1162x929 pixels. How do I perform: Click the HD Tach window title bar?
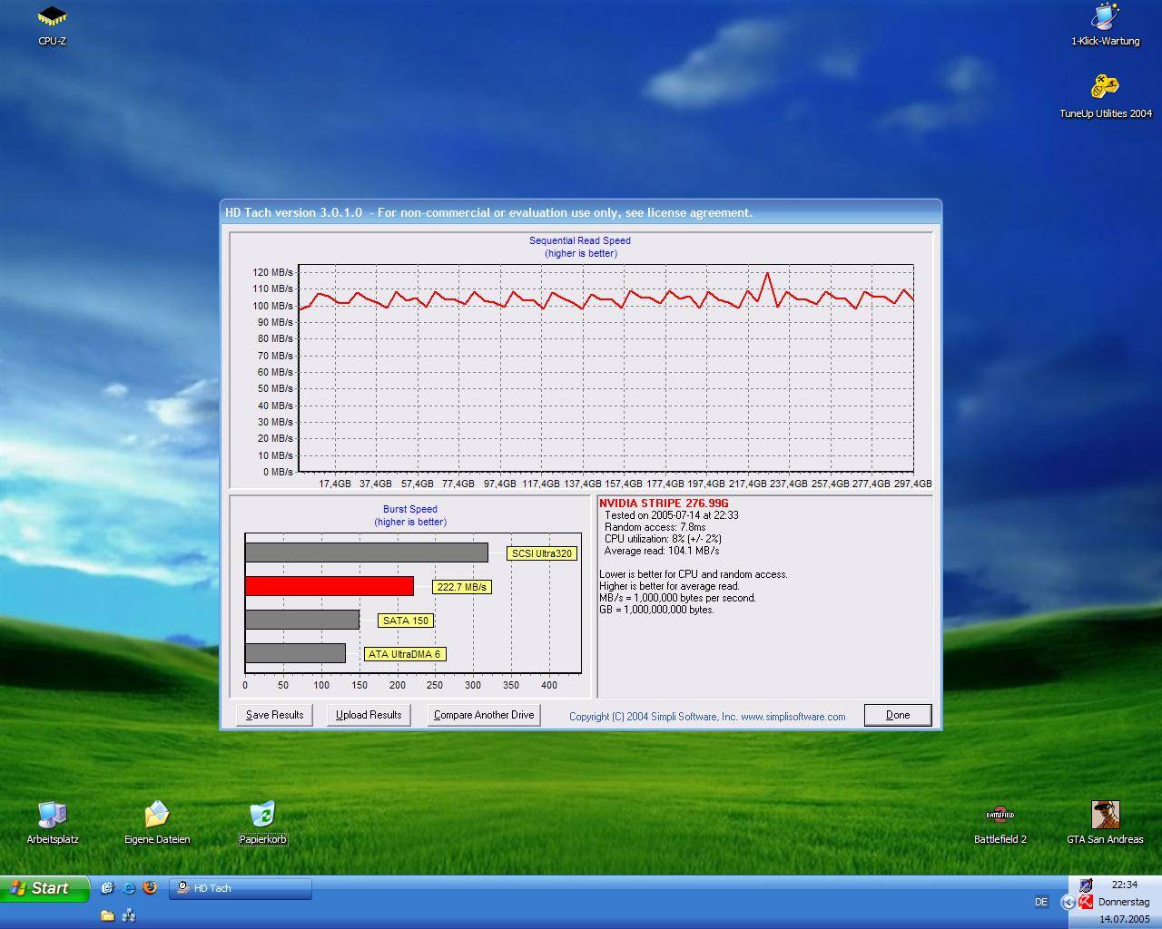pos(580,212)
